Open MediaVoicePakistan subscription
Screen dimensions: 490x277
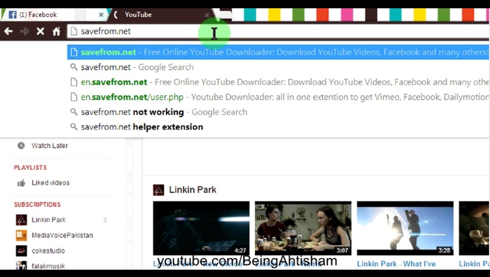[x=62, y=235]
